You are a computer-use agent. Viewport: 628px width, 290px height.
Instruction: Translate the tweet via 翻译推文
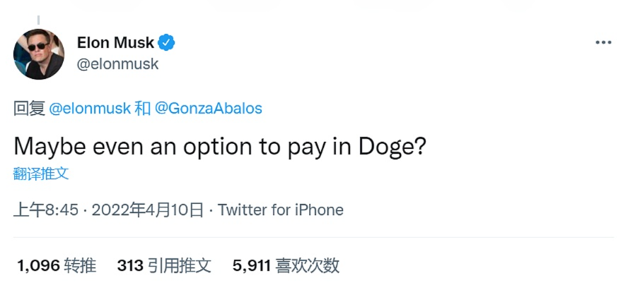click(x=41, y=173)
